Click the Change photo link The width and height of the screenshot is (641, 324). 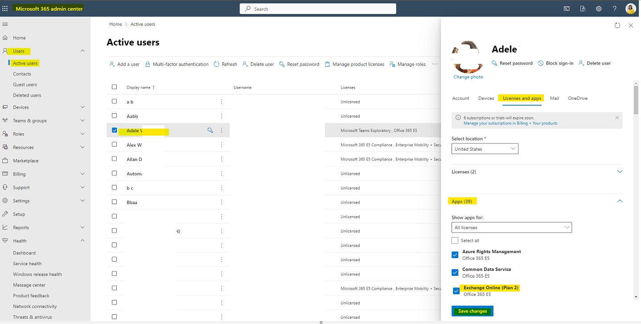coord(468,77)
